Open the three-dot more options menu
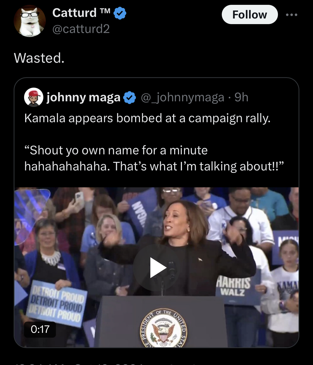The image size is (313, 365). [x=291, y=15]
